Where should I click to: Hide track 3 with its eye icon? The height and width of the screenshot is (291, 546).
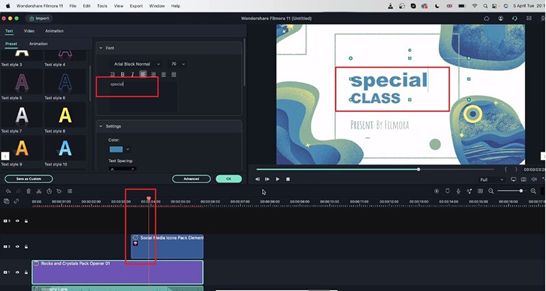tap(17, 221)
